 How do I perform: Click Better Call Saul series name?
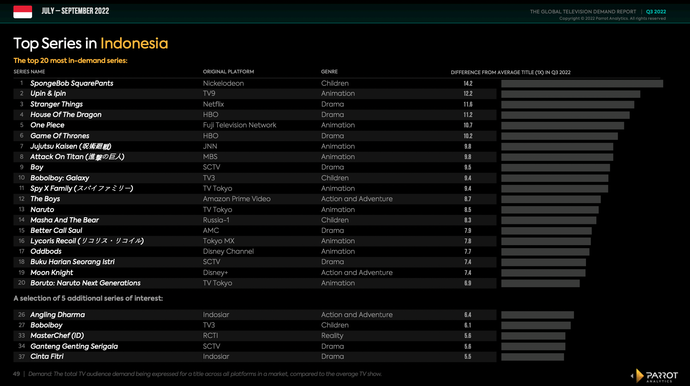(56, 231)
